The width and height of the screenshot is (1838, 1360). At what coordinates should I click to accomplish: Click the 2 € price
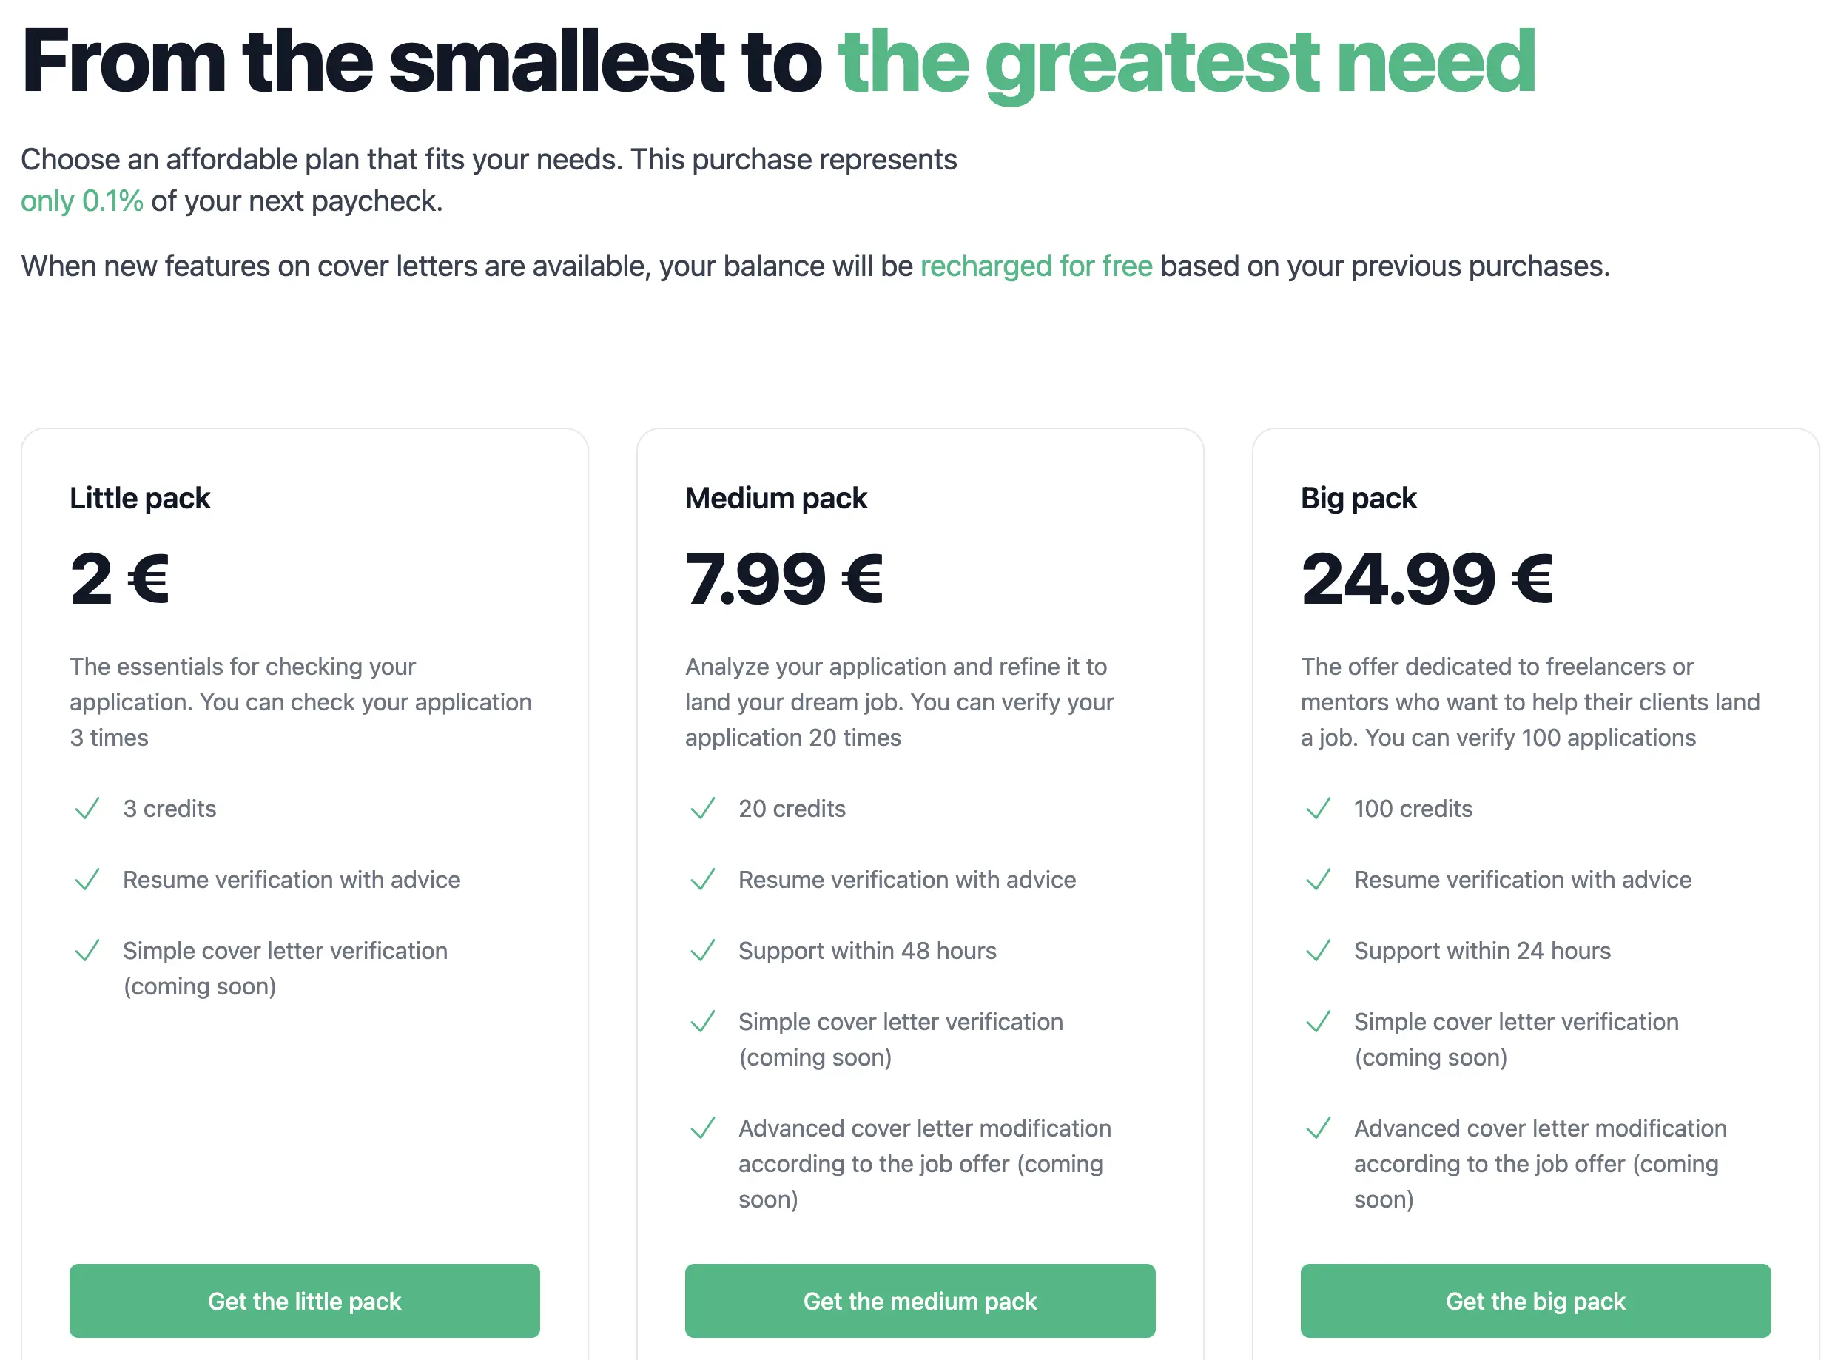pyautogui.click(x=119, y=579)
